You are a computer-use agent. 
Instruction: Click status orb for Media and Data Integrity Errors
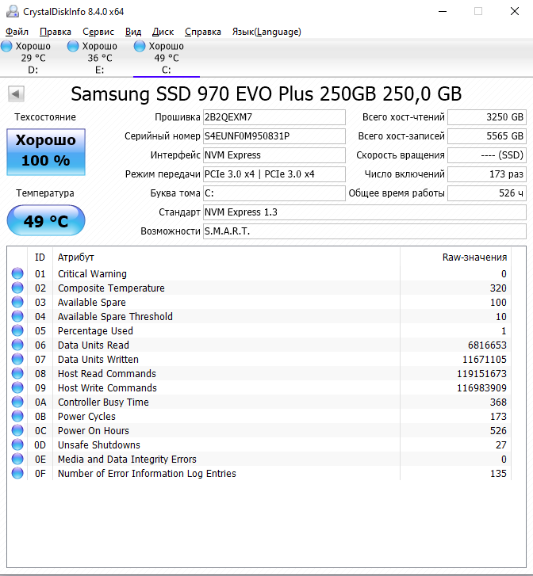pos(17,459)
